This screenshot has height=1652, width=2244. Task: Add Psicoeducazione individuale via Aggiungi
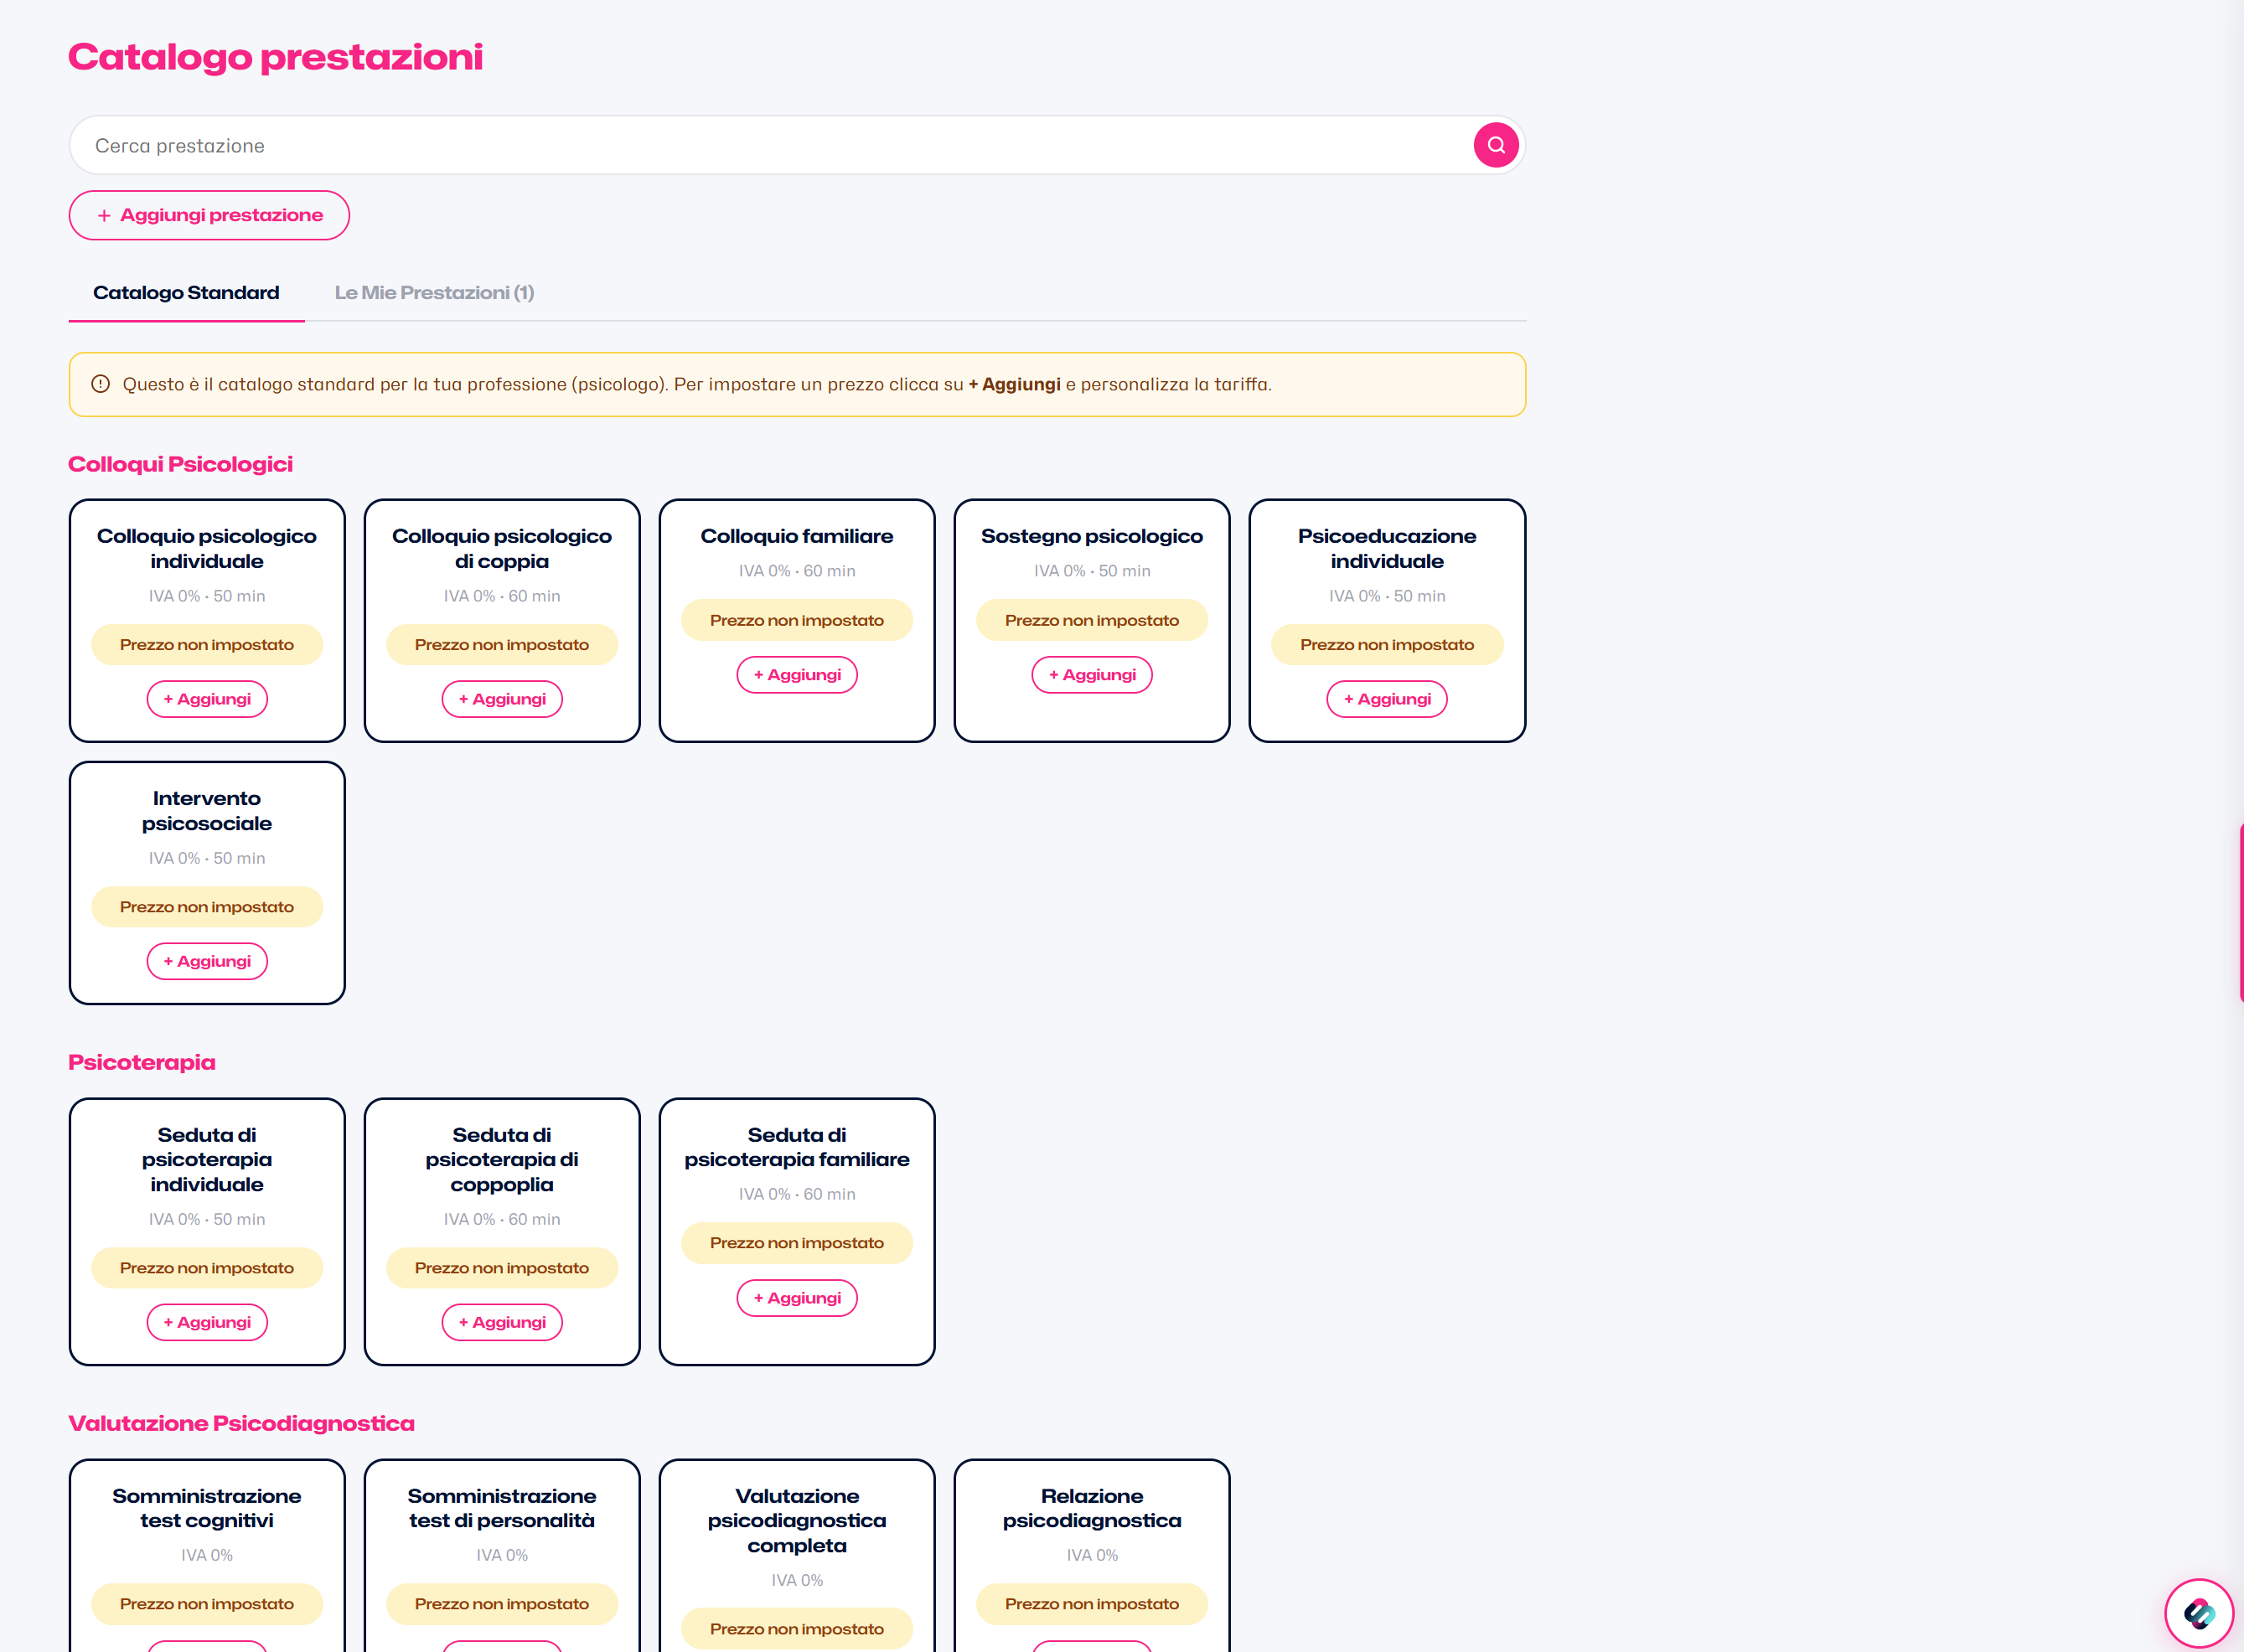(1387, 699)
